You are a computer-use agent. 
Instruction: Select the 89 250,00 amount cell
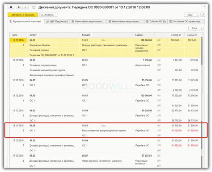[144, 111]
